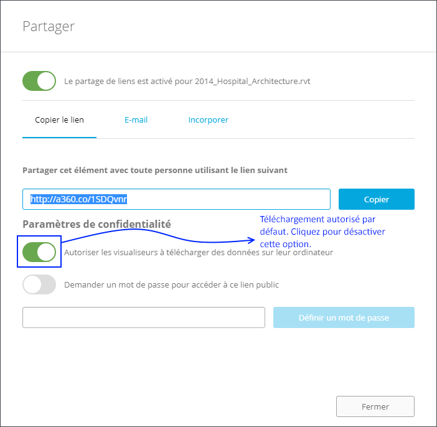Open the Incorporer tab
This screenshot has width=437, height=427.
click(x=208, y=120)
